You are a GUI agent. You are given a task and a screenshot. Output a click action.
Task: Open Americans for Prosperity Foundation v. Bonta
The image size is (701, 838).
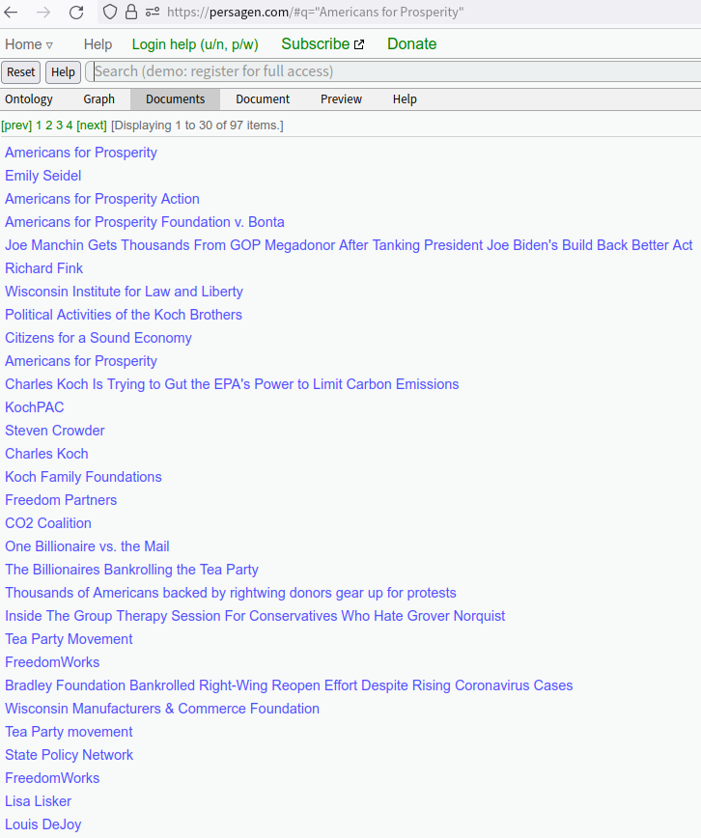(145, 222)
